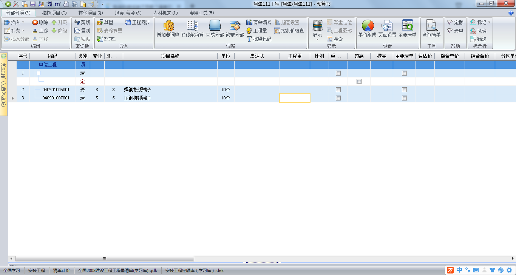Open 快速组价 side panel tab
This screenshot has height=275, width=516.
point(4,84)
